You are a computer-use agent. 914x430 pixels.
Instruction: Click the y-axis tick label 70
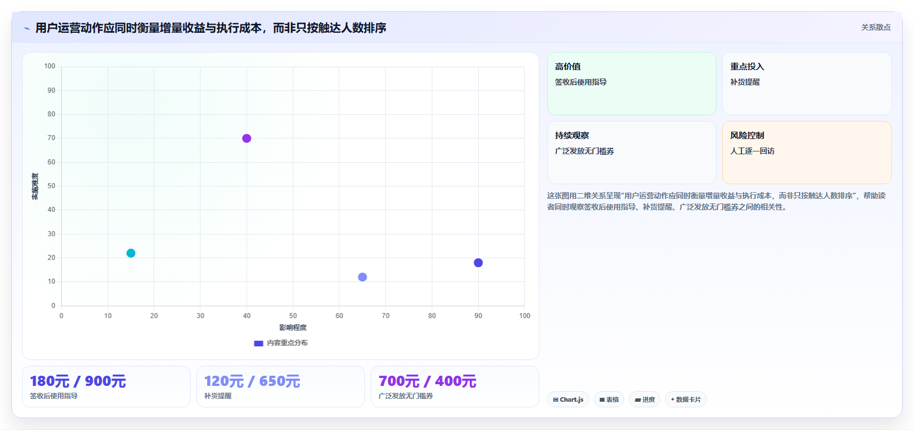pyautogui.click(x=52, y=138)
